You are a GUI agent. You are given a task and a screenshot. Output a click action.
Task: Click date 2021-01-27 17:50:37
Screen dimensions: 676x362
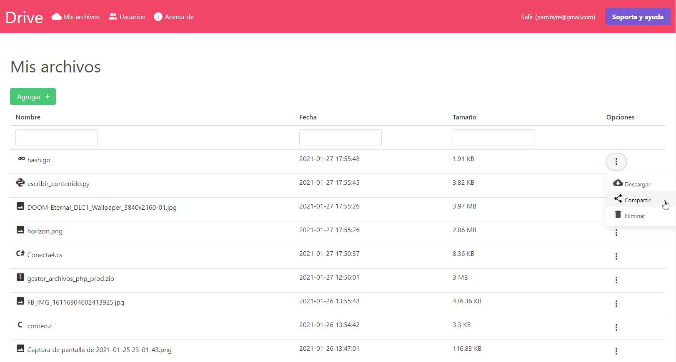pos(329,253)
